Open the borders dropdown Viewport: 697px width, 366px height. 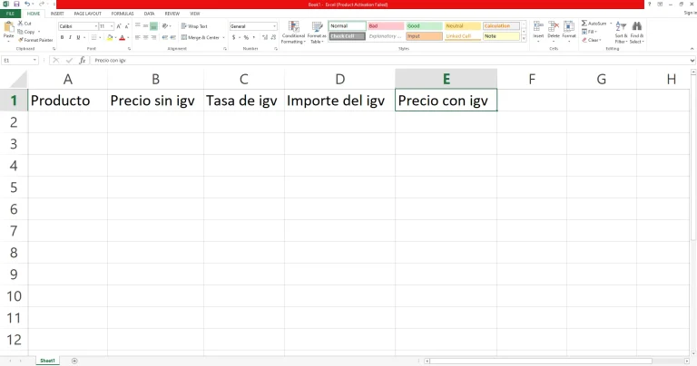100,38
